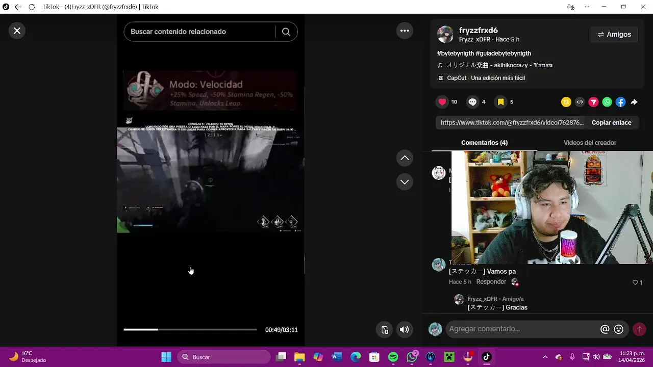Image resolution: width=653 pixels, height=367 pixels.
Task: Open the Windows Start menu
Action: point(166,357)
